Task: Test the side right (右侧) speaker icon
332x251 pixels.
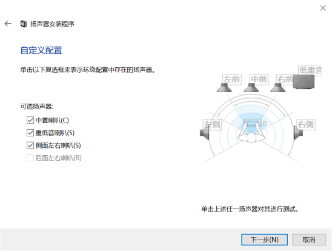Action: click(x=298, y=133)
